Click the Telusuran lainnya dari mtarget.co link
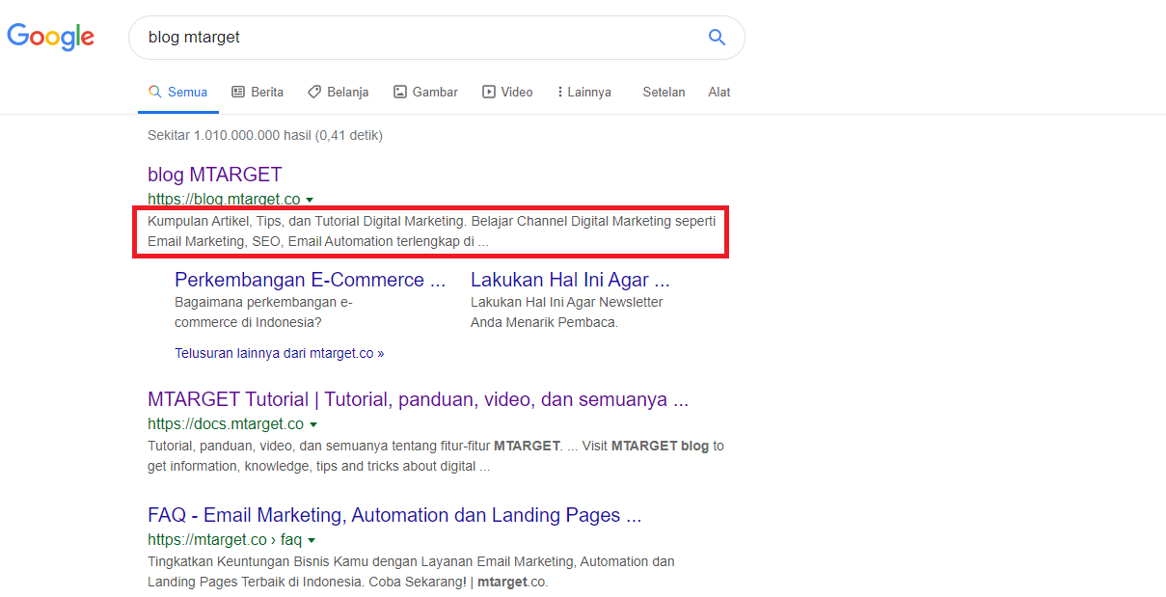The width and height of the screenshot is (1166, 597). pos(279,352)
